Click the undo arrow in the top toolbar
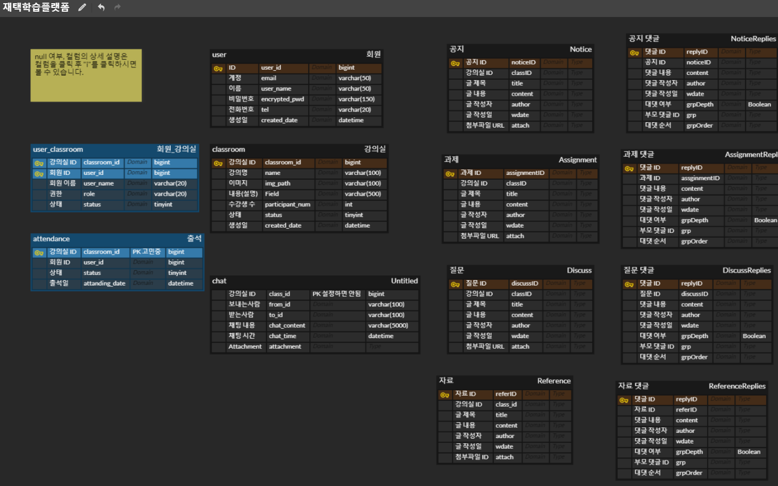Image resolution: width=778 pixels, height=486 pixels. tap(101, 7)
